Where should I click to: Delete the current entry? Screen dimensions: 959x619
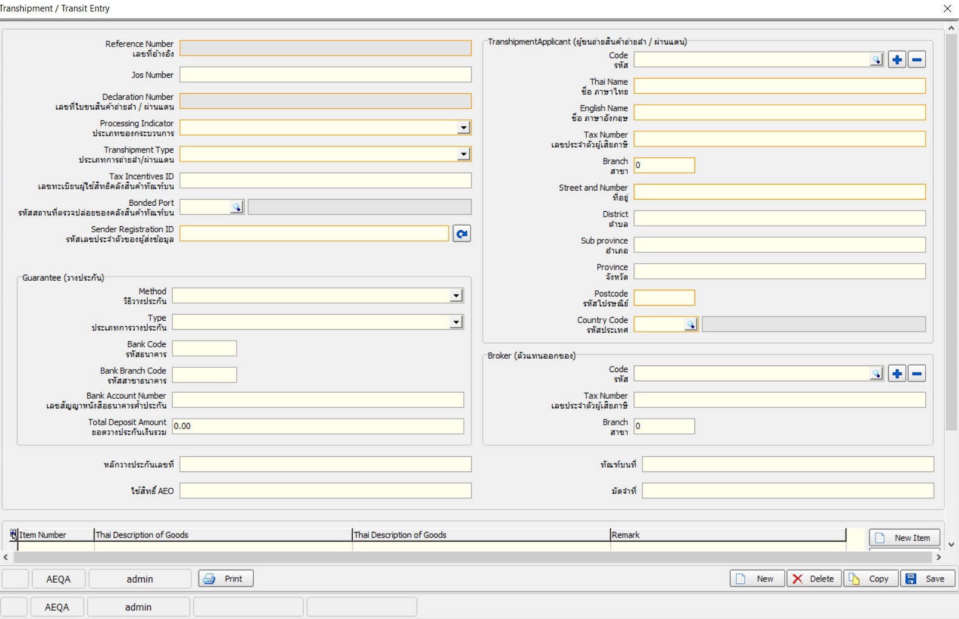pyautogui.click(x=814, y=578)
